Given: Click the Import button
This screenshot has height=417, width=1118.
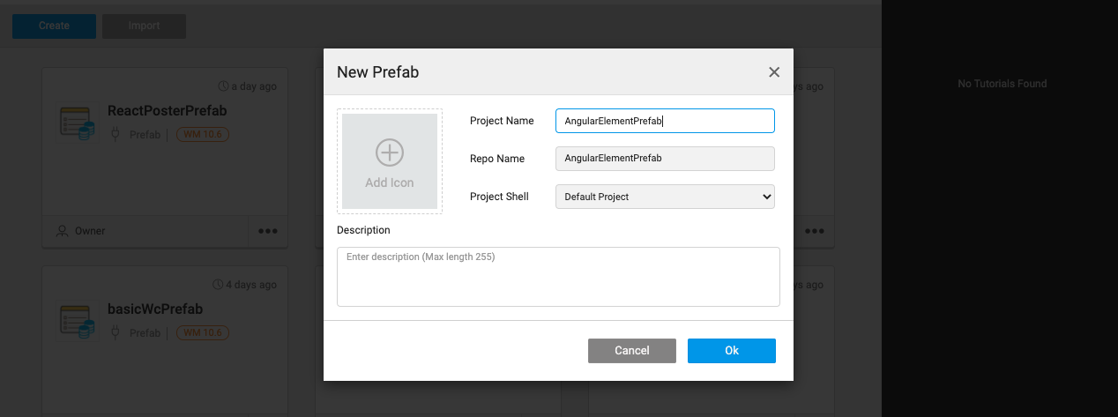Looking at the screenshot, I should click(x=144, y=26).
